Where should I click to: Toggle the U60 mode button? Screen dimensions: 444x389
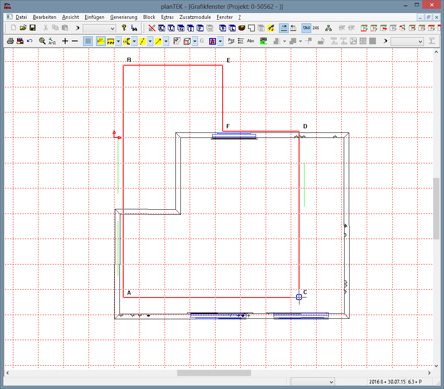pyautogui.click(x=306, y=28)
